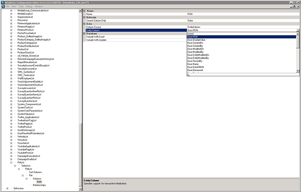Select the Include With Insert property row
This screenshot has width=301, height=192.
(136, 37)
